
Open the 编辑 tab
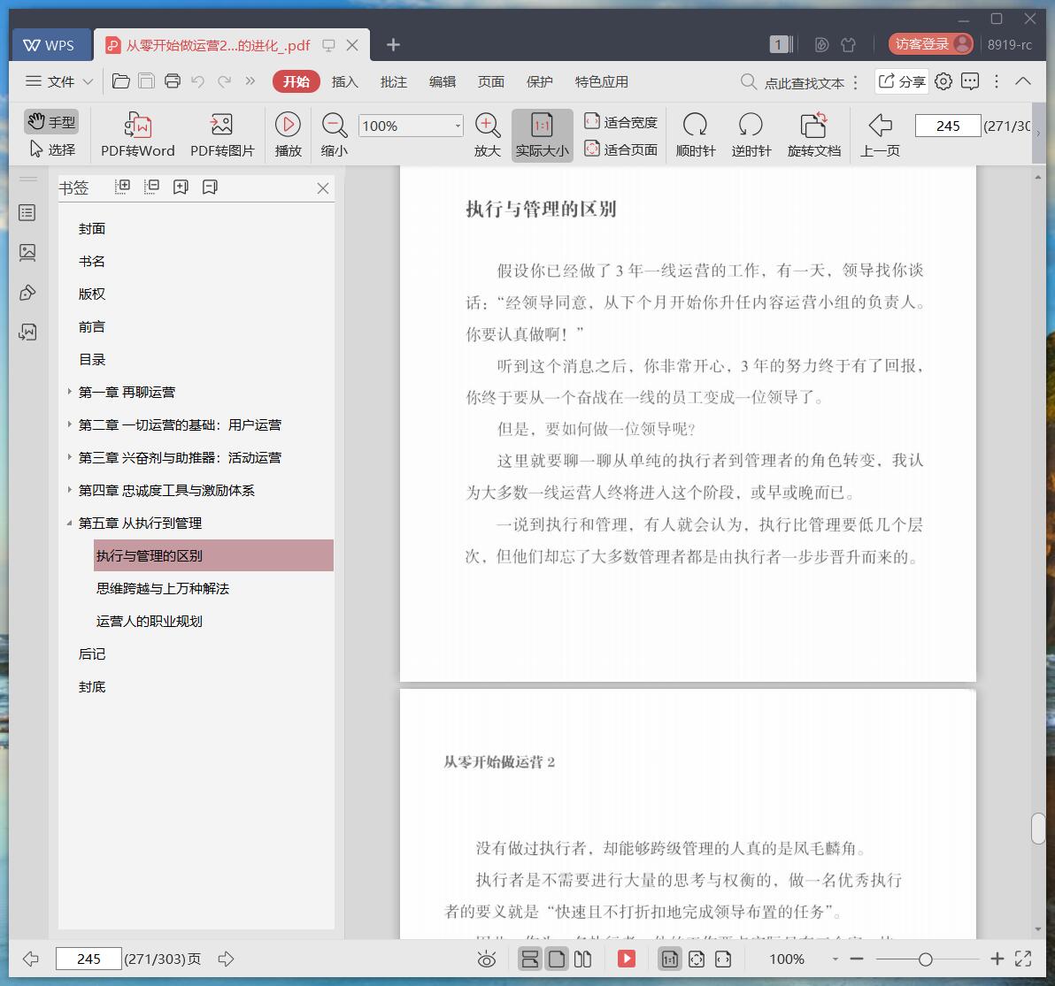(442, 81)
